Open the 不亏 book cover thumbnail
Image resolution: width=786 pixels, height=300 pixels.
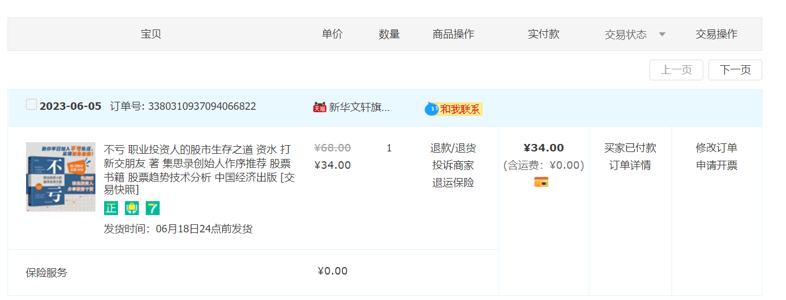pyautogui.click(x=61, y=177)
